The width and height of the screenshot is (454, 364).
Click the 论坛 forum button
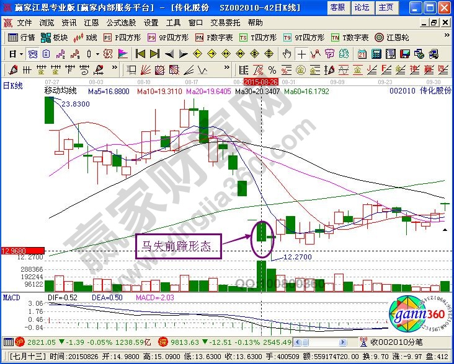point(362,7)
